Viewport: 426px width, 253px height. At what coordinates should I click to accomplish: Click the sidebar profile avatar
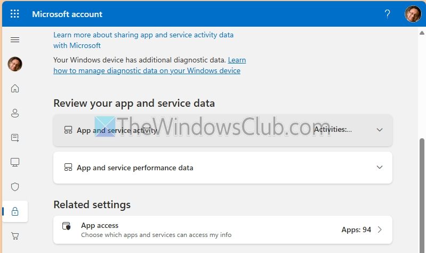[x=15, y=64]
